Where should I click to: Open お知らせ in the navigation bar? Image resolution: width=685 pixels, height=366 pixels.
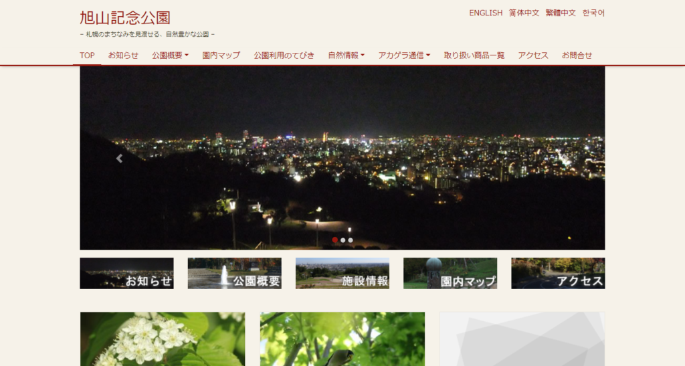[123, 56]
